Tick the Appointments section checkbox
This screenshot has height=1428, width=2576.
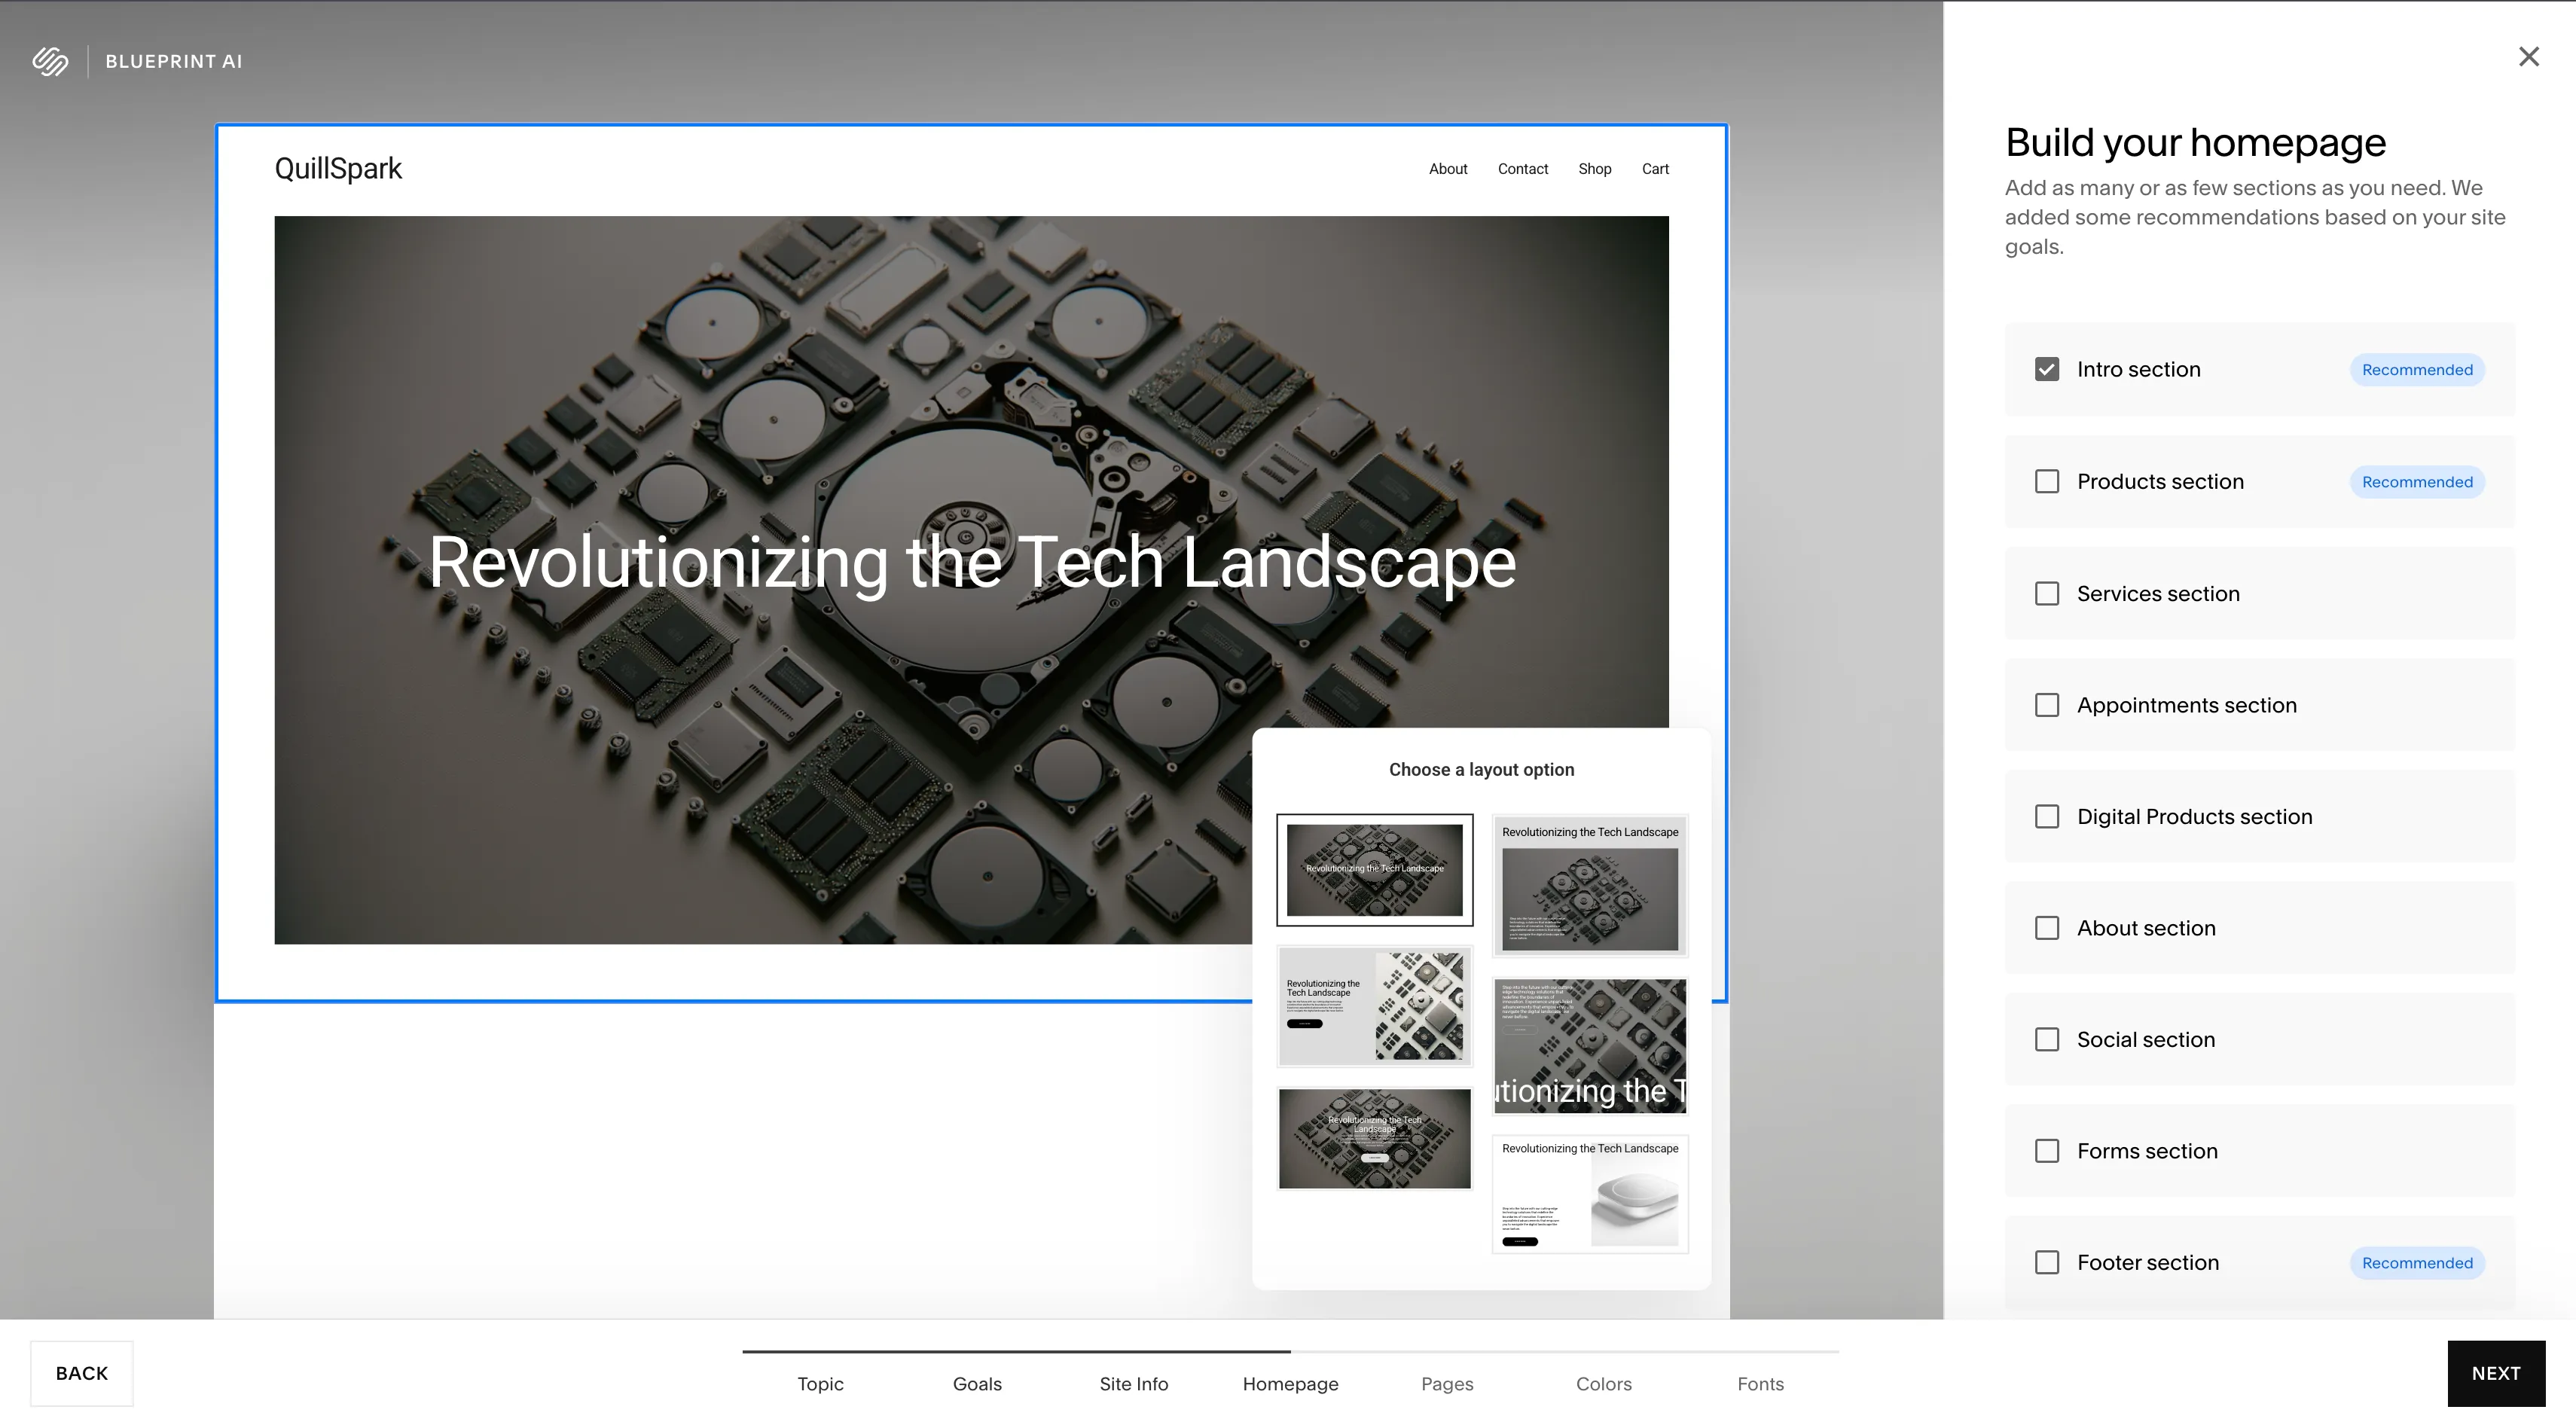pyautogui.click(x=2046, y=705)
